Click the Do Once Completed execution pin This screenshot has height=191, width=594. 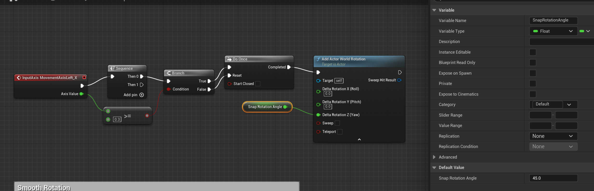pos(289,67)
